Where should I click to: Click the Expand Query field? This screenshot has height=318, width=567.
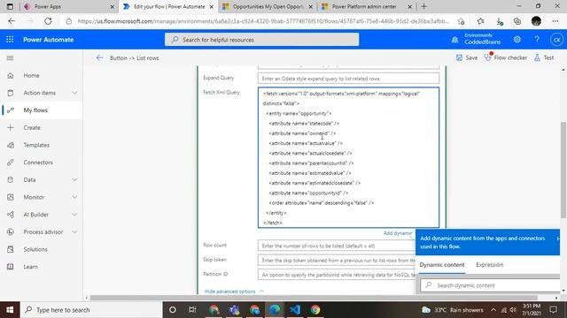click(x=348, y=79)
